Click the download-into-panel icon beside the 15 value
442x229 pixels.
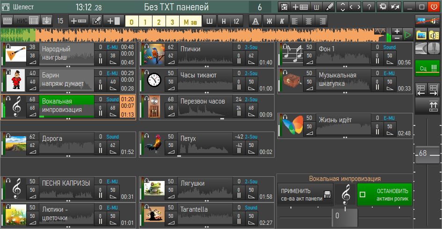(x=47, y=21)
